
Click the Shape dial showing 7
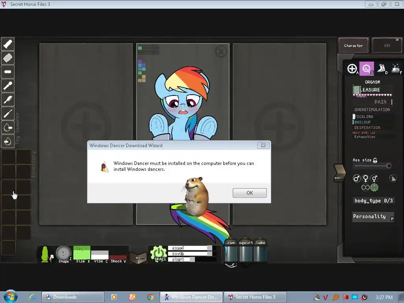(x=64, y=253)
